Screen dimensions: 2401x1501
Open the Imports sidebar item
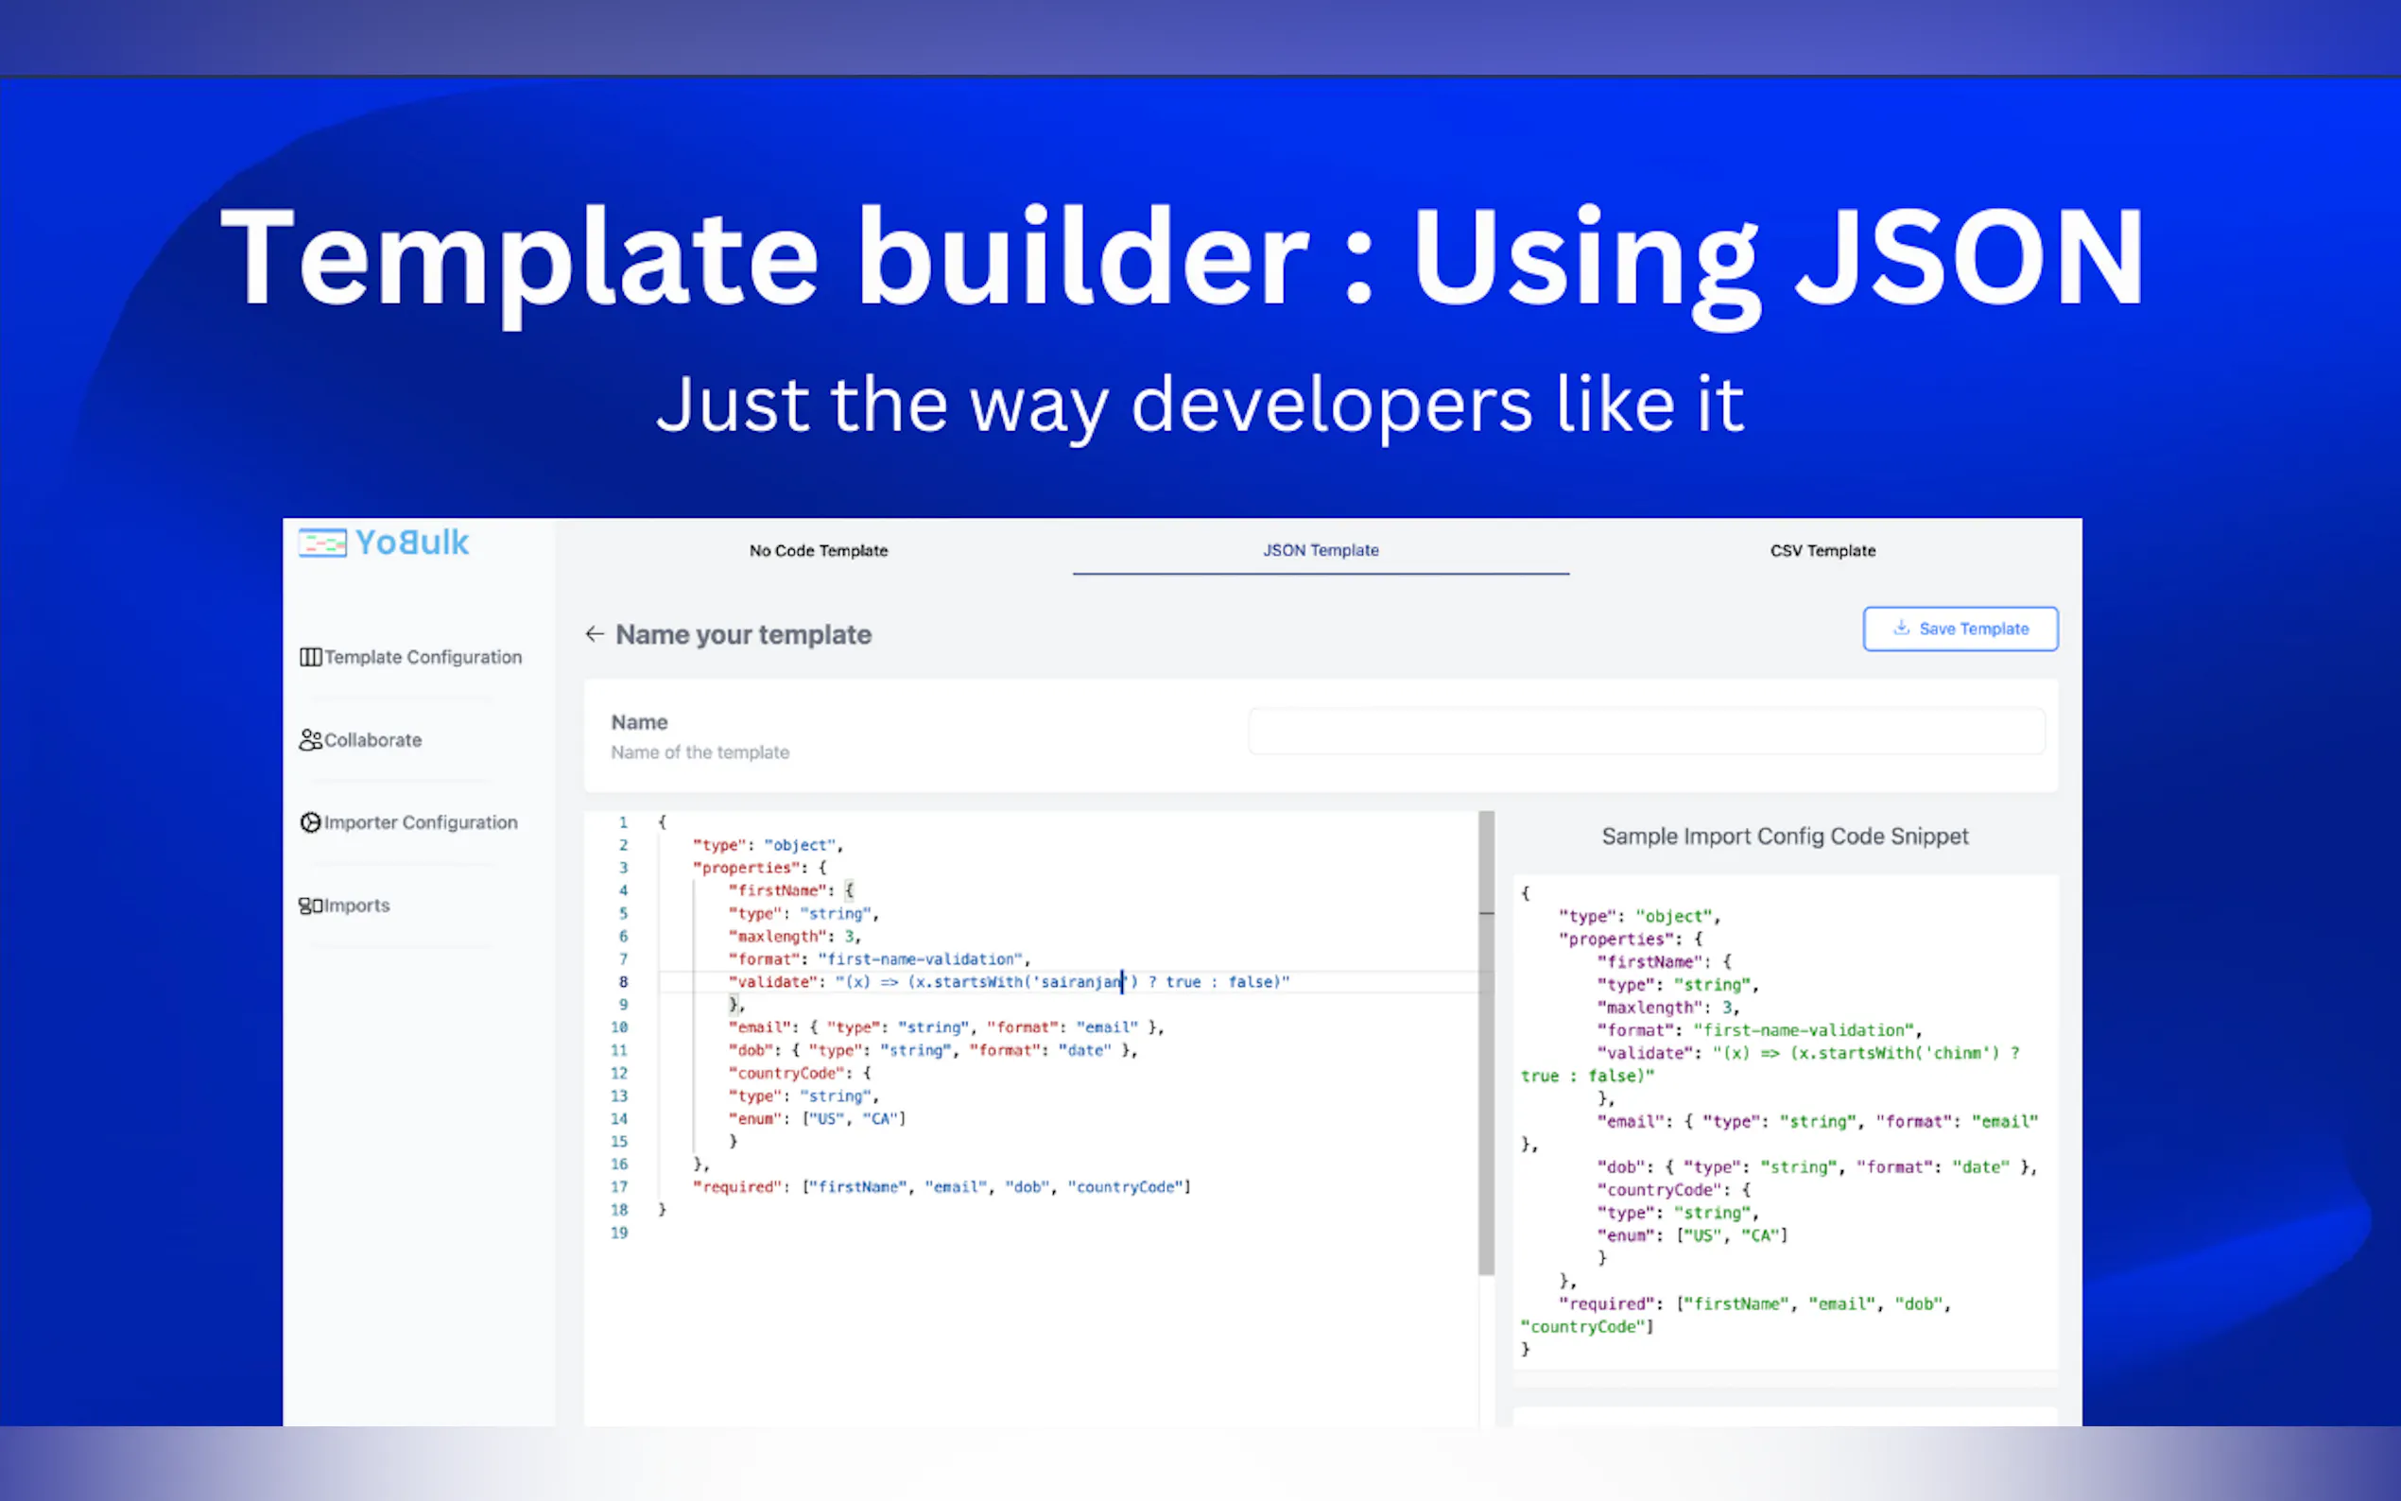pyautogui.click(x=356, y=906)
